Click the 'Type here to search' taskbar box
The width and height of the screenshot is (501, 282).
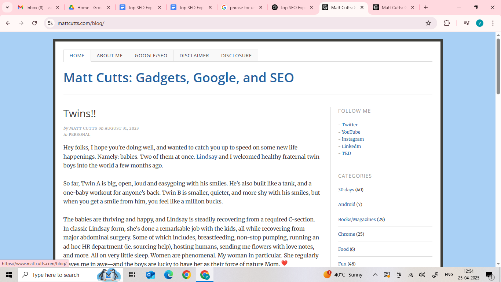click(70, 275)
